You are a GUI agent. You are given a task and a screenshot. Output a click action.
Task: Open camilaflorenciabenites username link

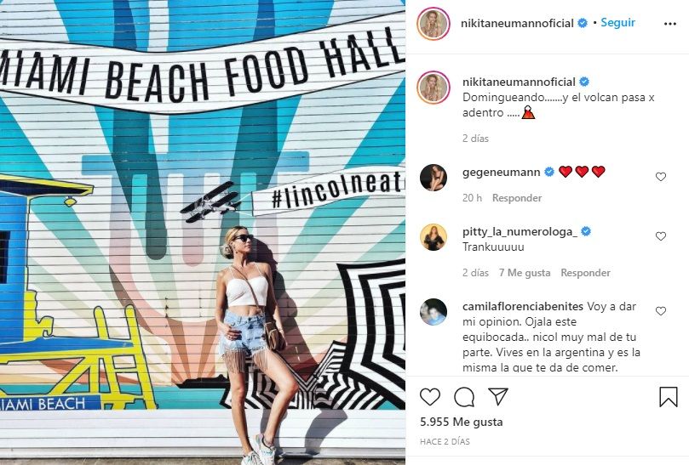(x=523, y=306)
